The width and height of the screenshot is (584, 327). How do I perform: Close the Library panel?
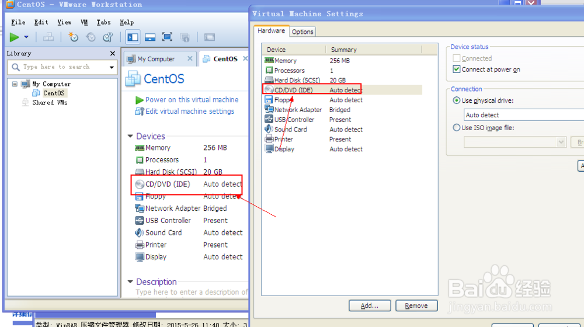[x=113, y=54]
